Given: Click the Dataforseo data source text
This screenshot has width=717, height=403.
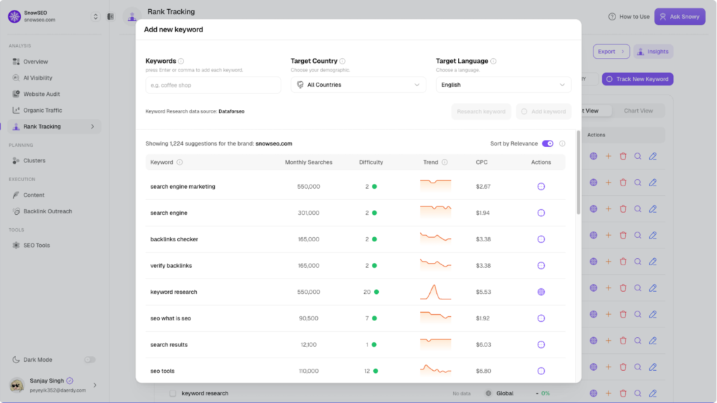Looking at the screenshot, I should (x=231, y=111).
